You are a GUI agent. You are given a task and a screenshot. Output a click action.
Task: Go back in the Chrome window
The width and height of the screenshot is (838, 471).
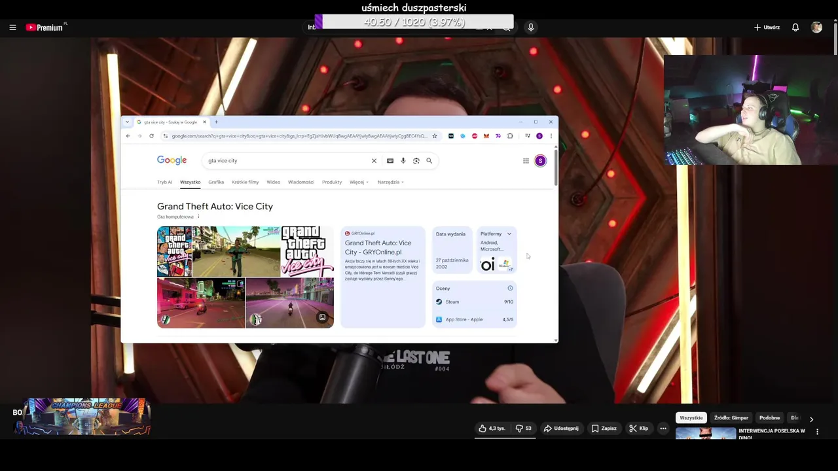coord(128,136)
